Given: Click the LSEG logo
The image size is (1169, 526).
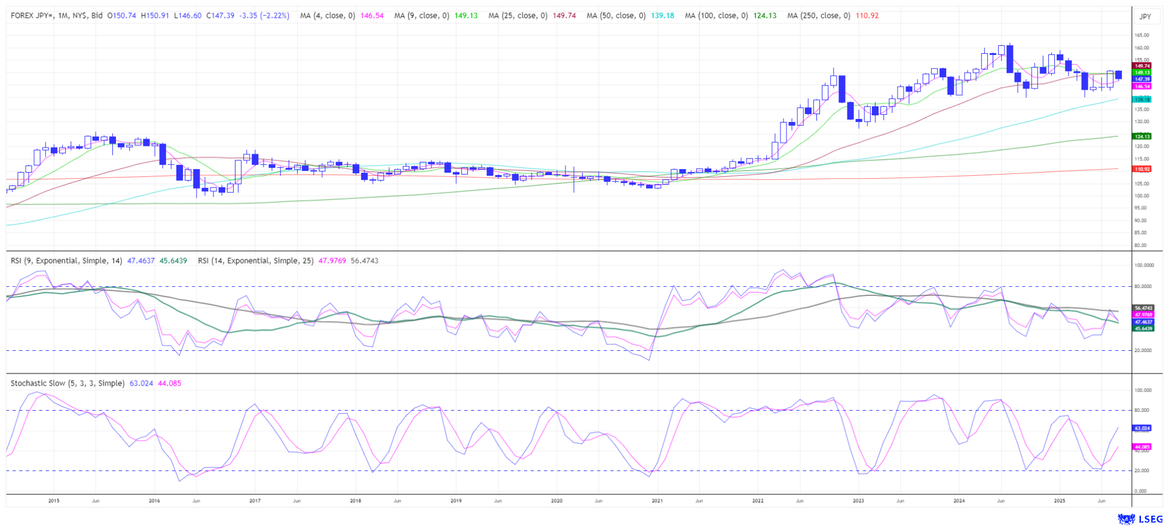Looking at the screenshot, I should coord(1140,519).
